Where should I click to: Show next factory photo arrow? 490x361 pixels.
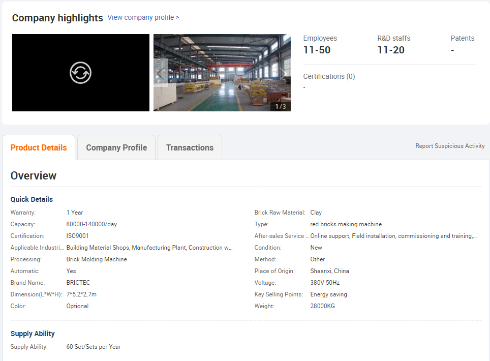click(x=284, y=73)
